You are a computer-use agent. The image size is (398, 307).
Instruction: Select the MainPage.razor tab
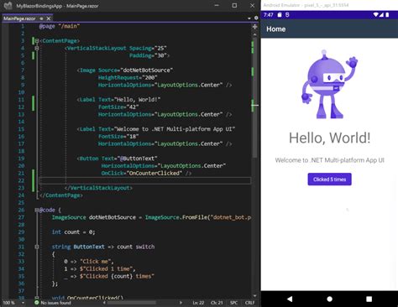(19, 18)
